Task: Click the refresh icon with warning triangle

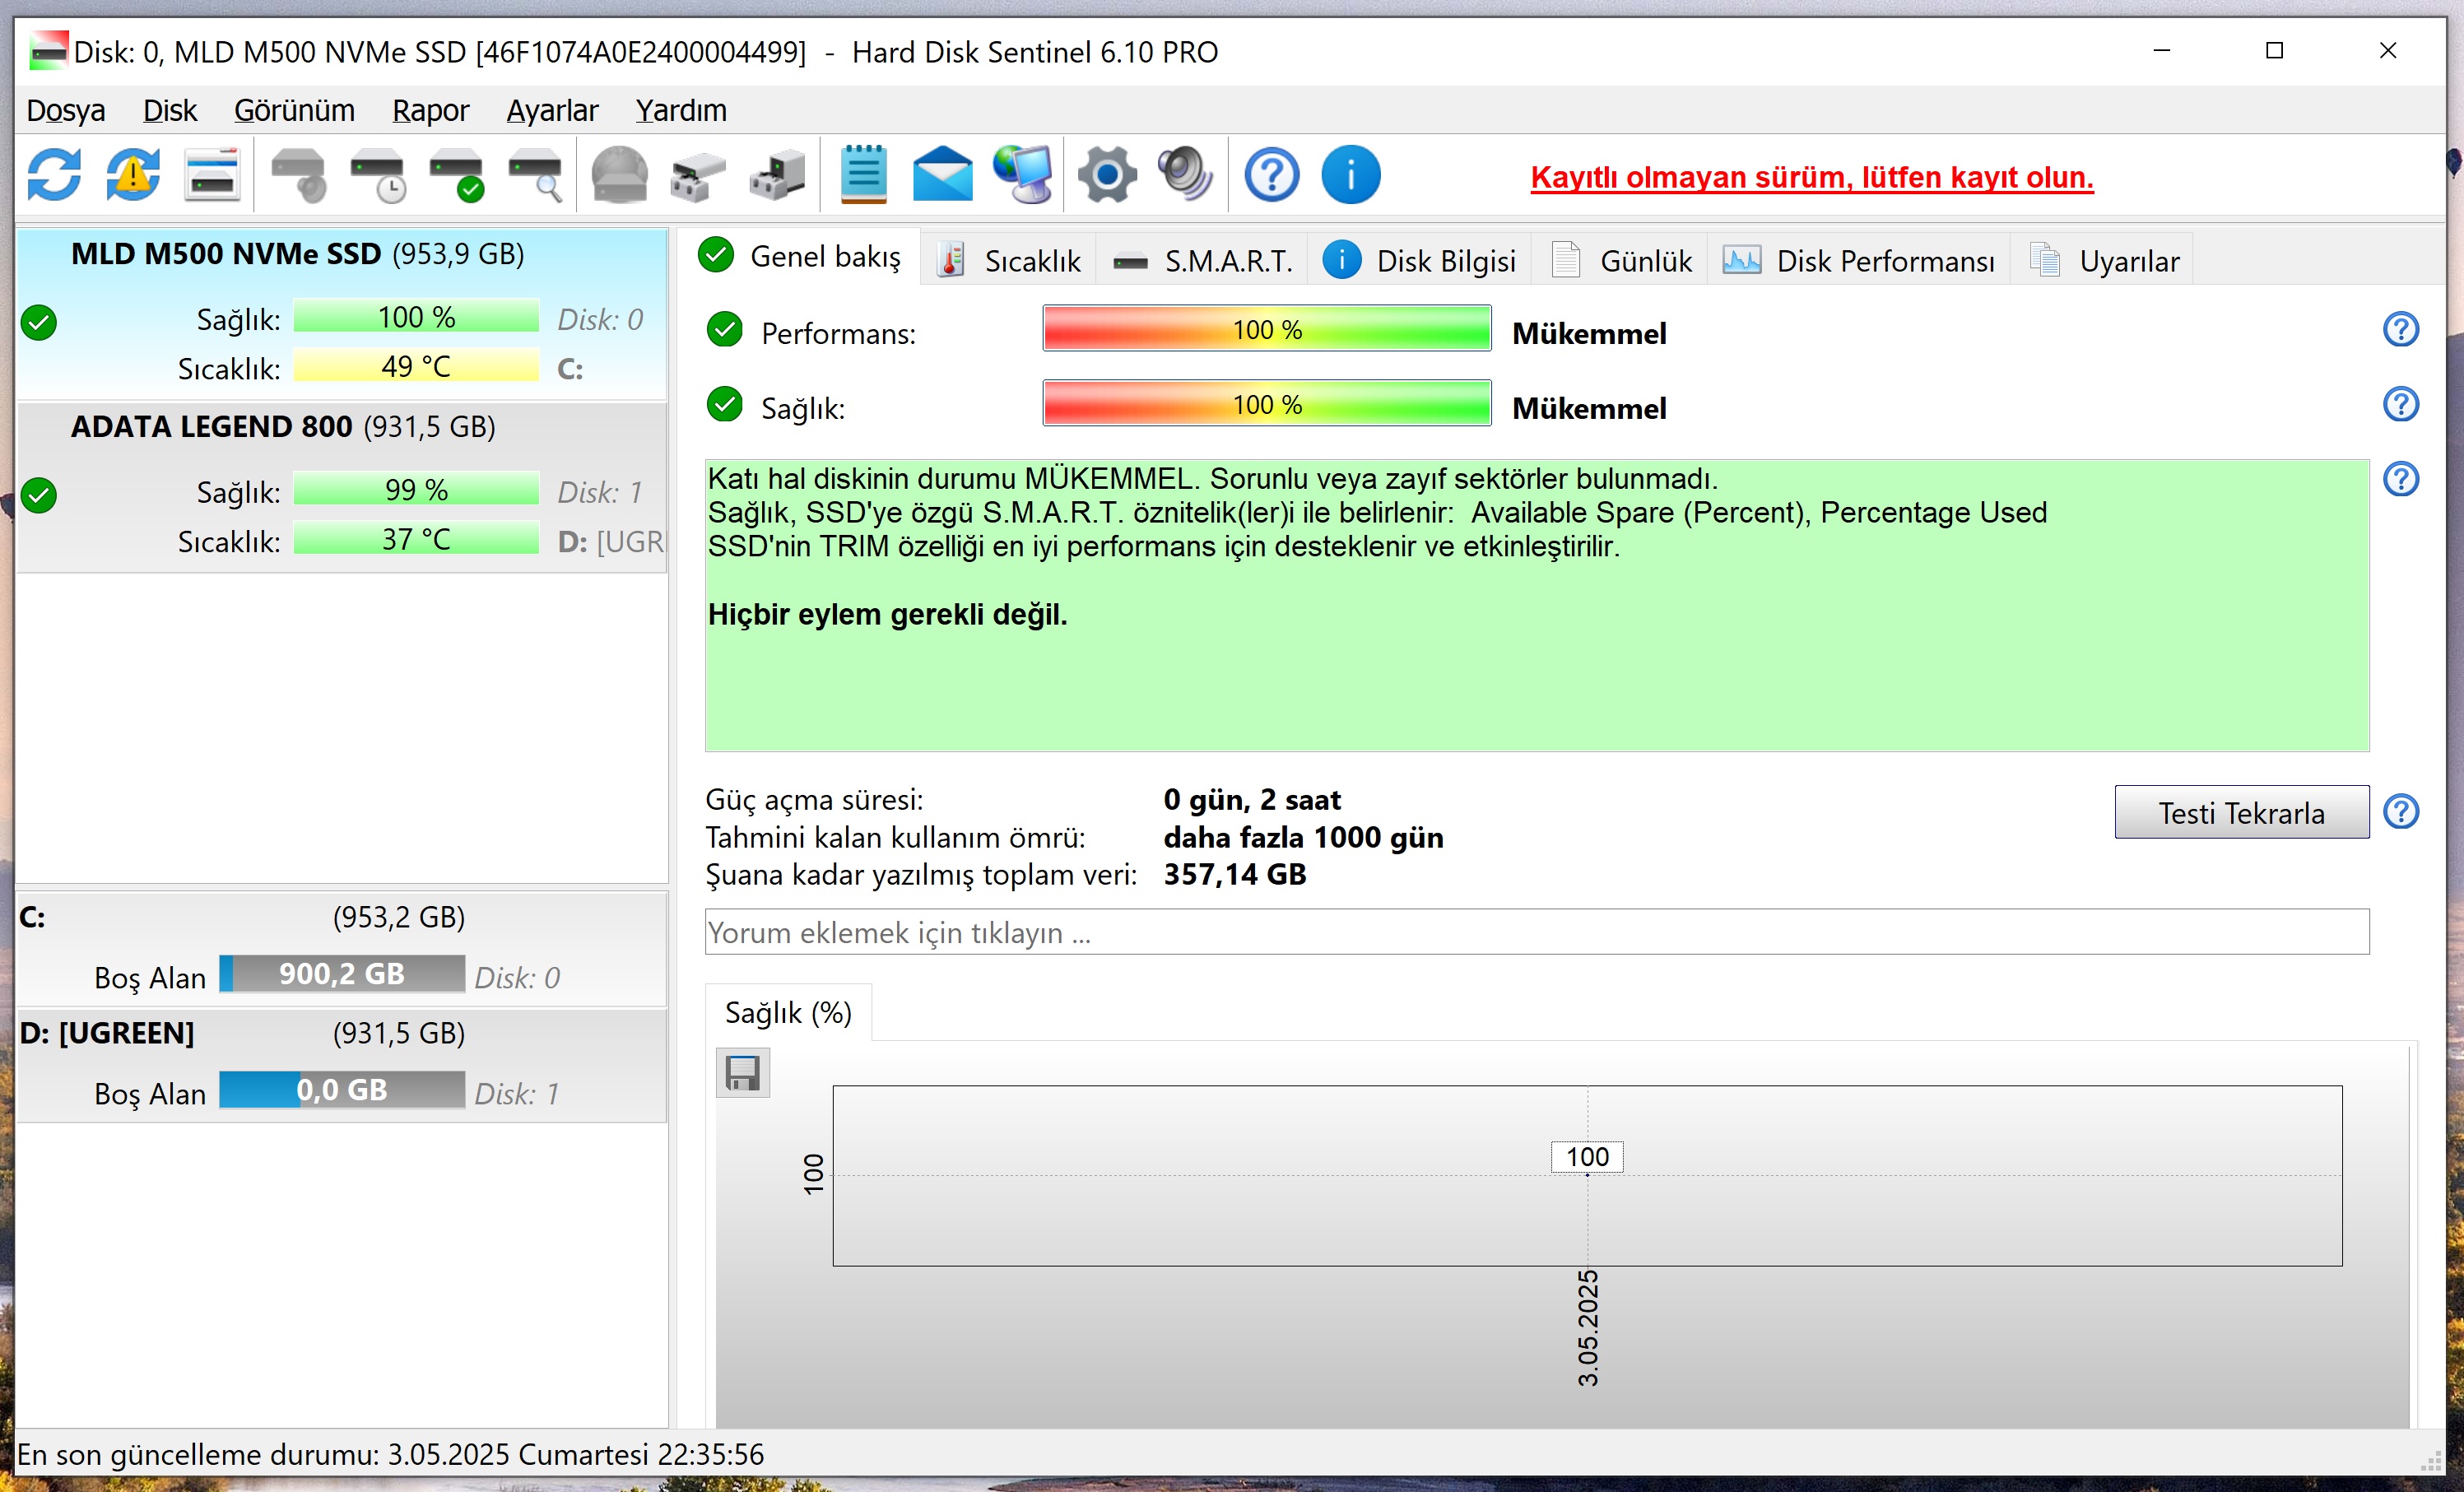Action: click(133, 175)
